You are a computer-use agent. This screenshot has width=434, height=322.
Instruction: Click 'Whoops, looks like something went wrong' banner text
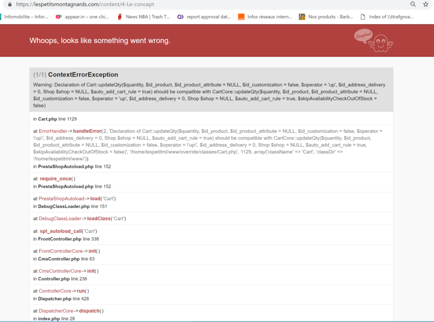pyautogui.click(x=100, y=40)
